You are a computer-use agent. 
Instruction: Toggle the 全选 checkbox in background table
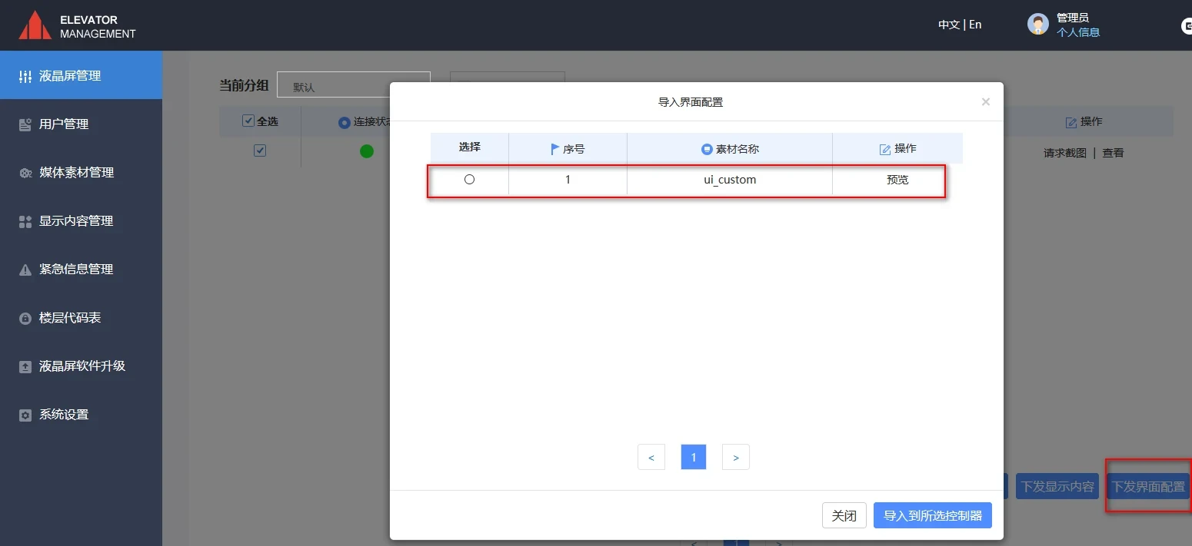point(248,121)
